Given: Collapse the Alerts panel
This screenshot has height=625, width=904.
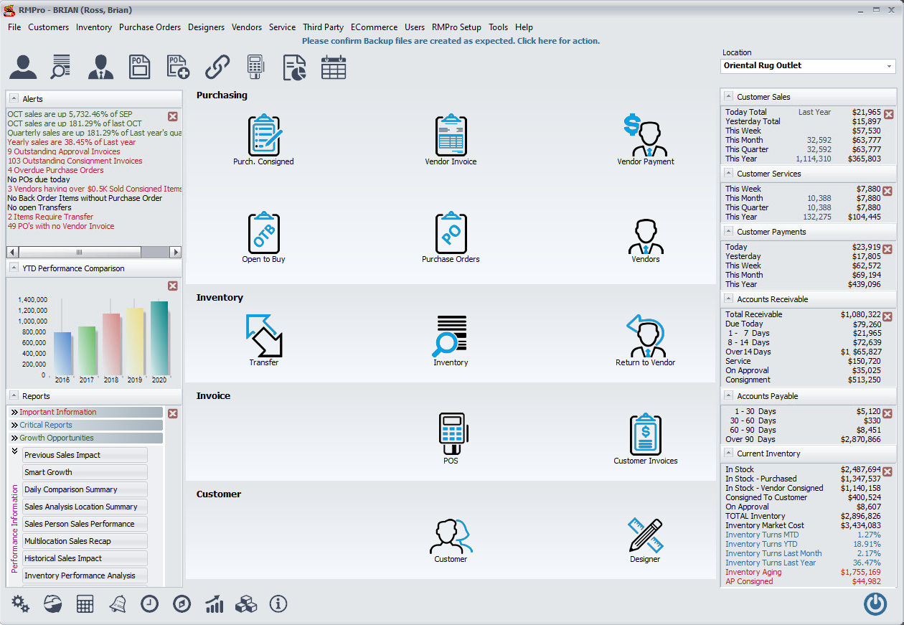Looking at the screenshot, I should (x=14, y=98).
